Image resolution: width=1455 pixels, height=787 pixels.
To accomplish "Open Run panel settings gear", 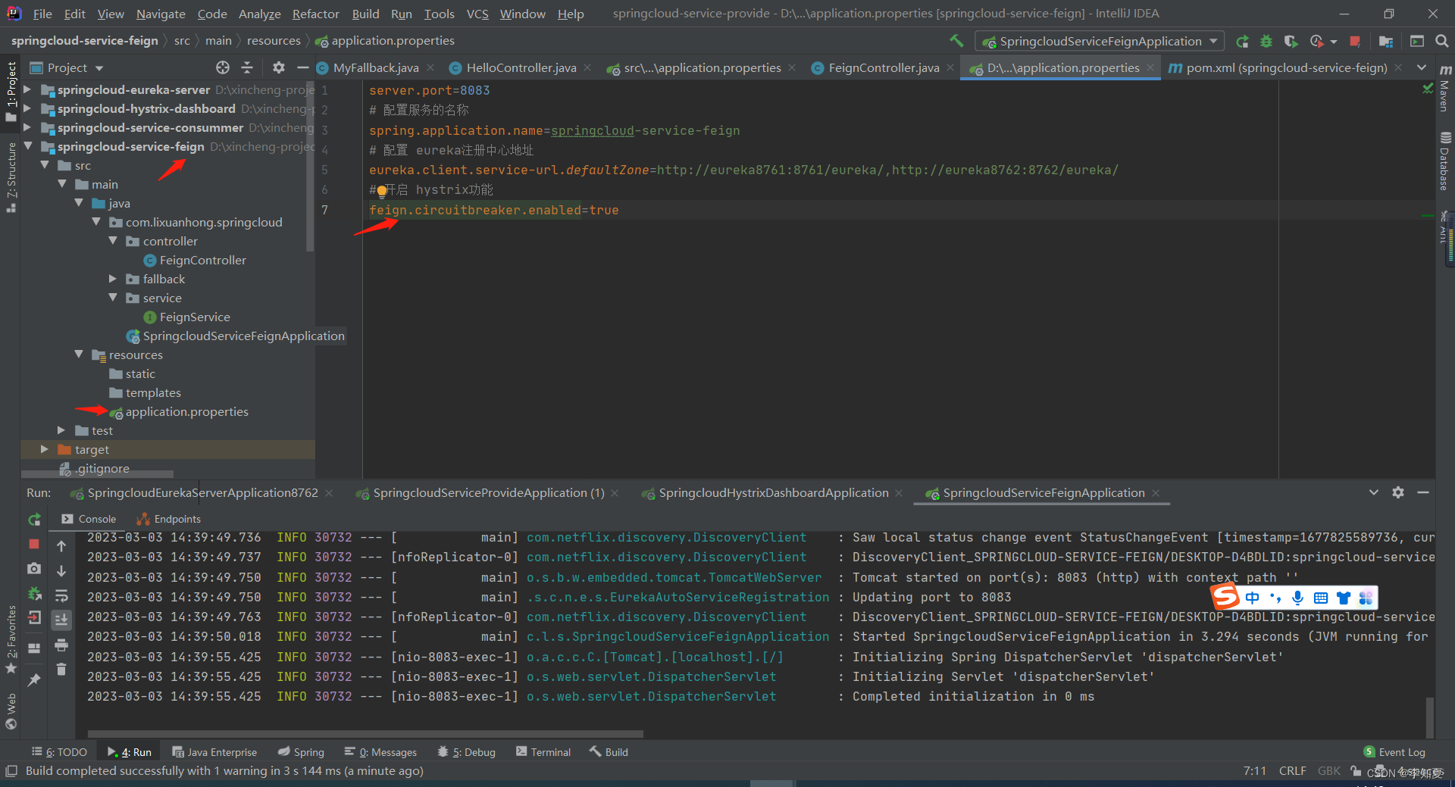I will [1398, 492].
